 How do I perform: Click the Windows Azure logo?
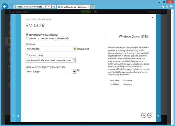click(x=19, y=12)
